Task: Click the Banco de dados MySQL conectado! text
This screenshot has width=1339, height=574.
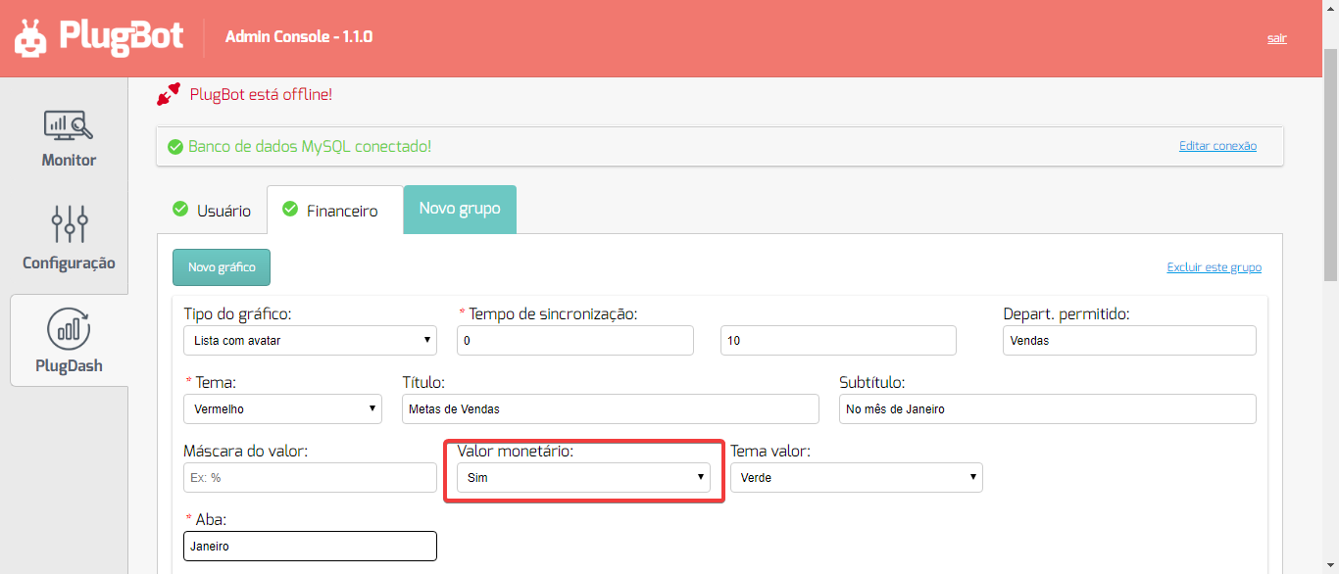Action: (310, 146)
